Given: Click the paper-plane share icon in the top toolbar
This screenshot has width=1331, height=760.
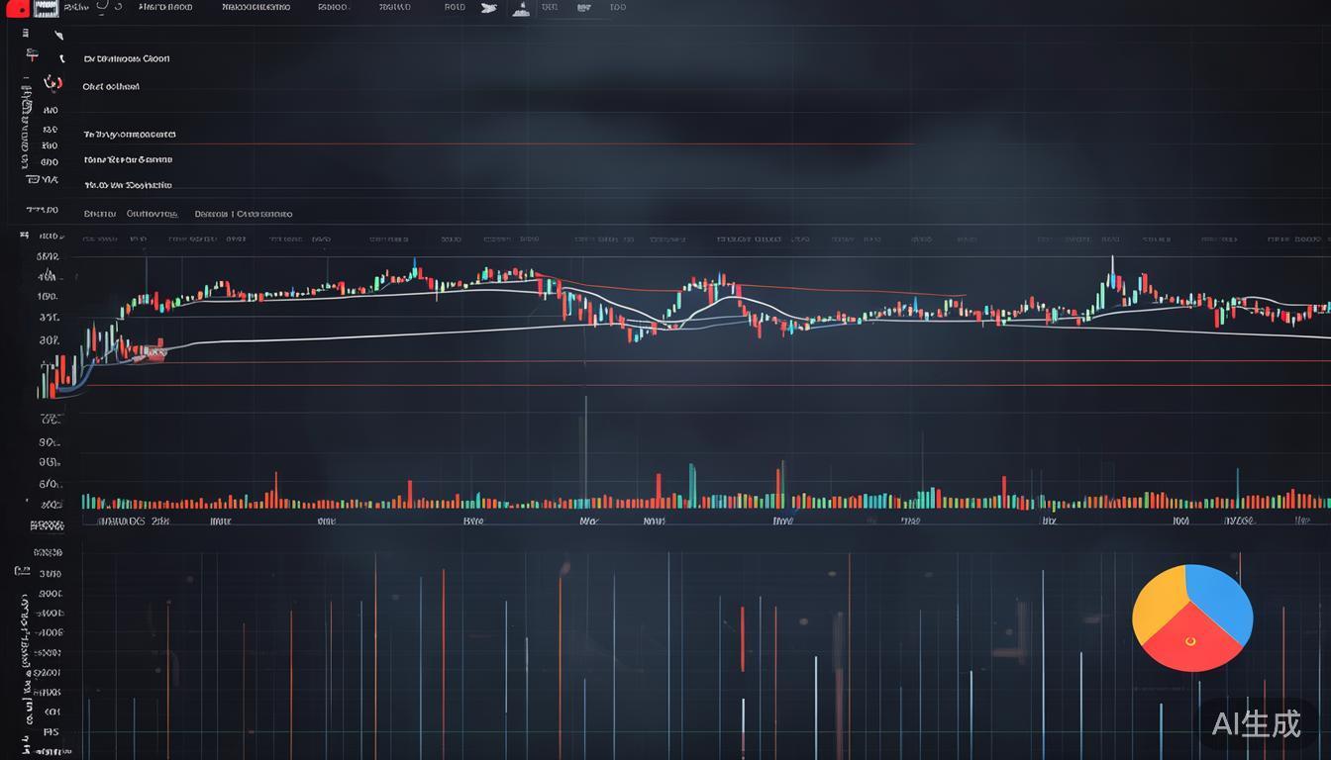Looking at the screenshot, I should 488,7.
